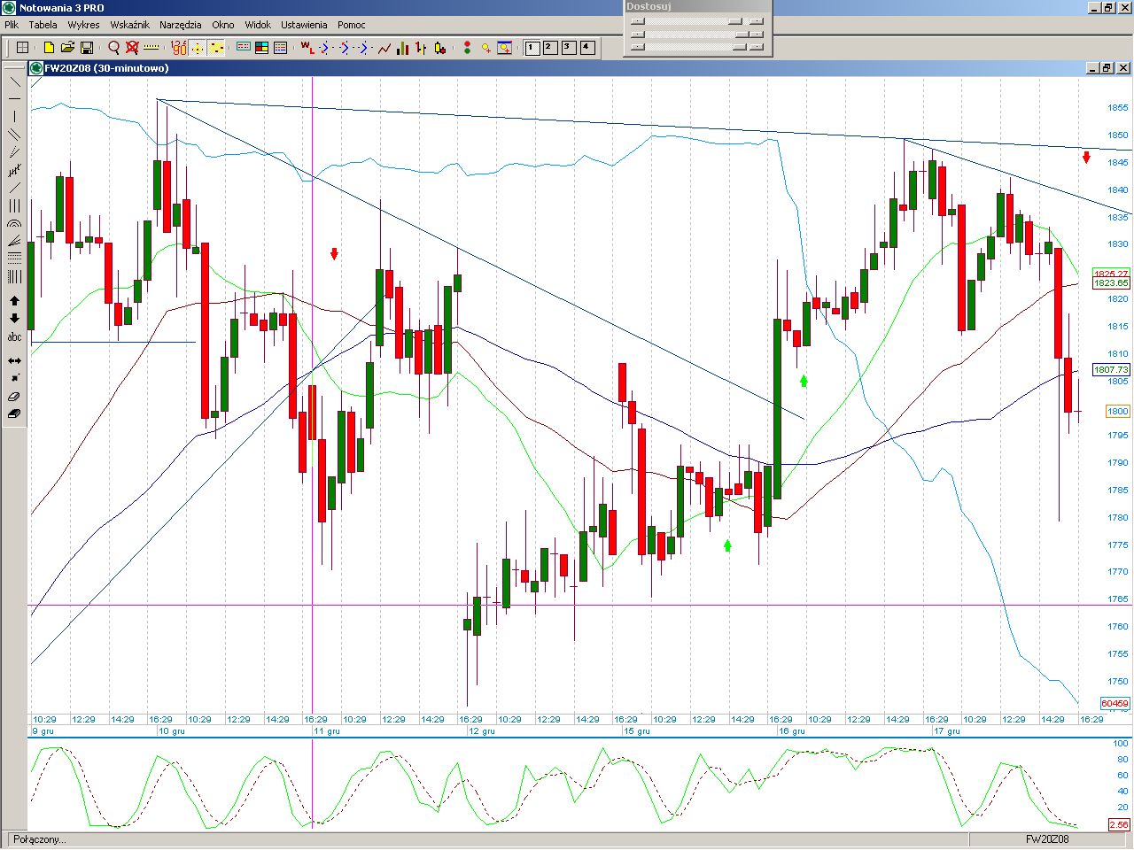Click the Połączony... status bar text
Viewport: 1134px width, 850px height.
point(39,839)
